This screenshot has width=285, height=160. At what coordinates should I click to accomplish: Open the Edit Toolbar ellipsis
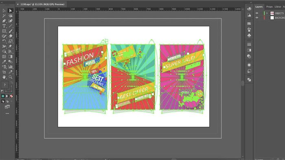[x=7, y=113]
